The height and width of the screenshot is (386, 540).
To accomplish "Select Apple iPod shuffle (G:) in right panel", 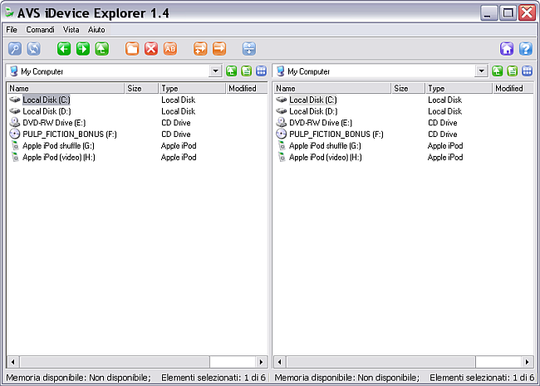I will [325, 146].
